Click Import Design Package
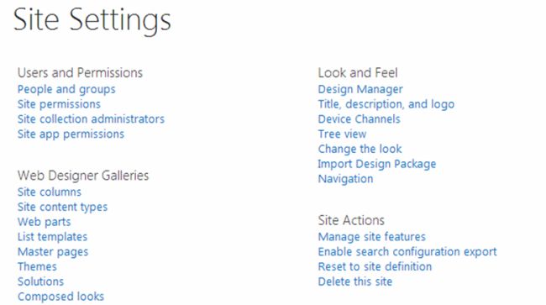The width and height of the screenshot is (546, 305). (377, 165)
